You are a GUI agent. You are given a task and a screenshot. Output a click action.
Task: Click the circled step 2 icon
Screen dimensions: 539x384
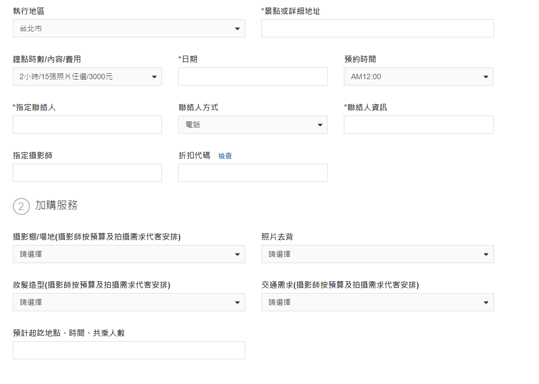click(x=21, y=206)
